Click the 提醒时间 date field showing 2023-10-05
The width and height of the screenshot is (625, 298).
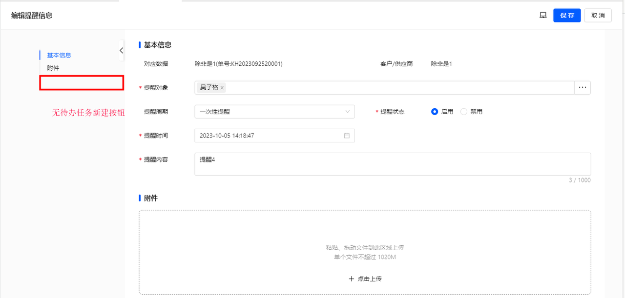[274, 136]
